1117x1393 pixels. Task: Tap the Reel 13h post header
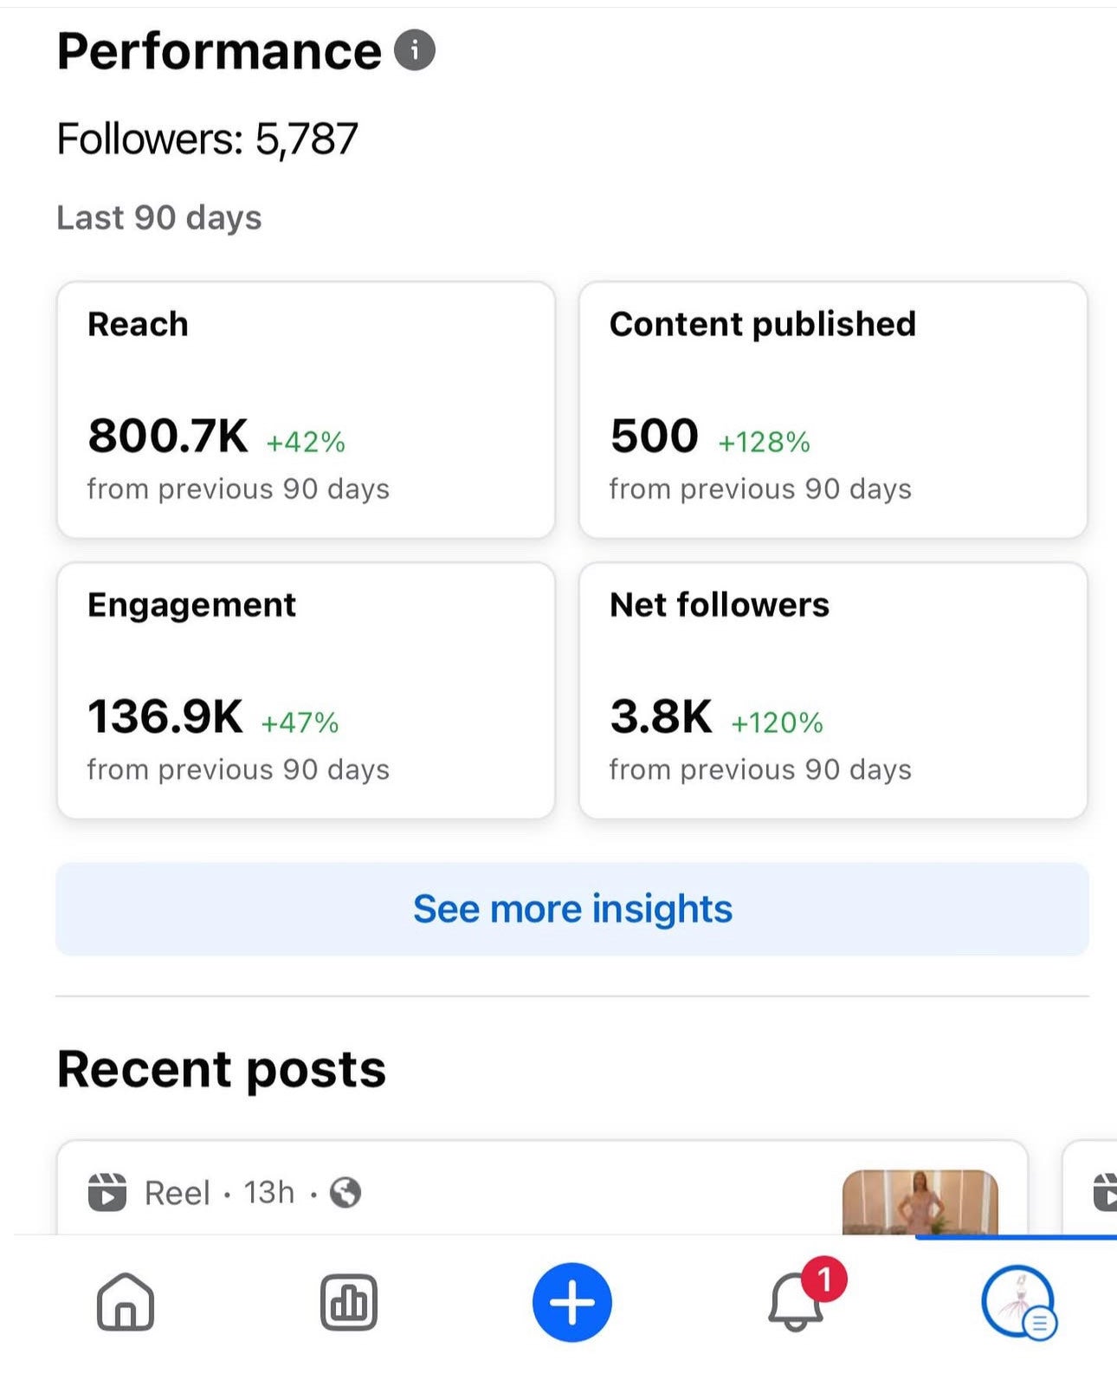(219, 1193)
